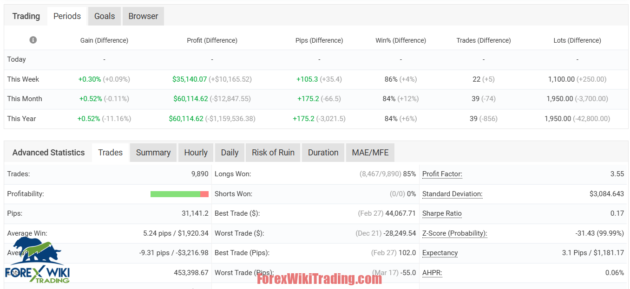Click the Sharpe Ratio label
Image resolution: width=630 pixels, height=289 pixels.
pyautogui.click(x=442, y=213)
